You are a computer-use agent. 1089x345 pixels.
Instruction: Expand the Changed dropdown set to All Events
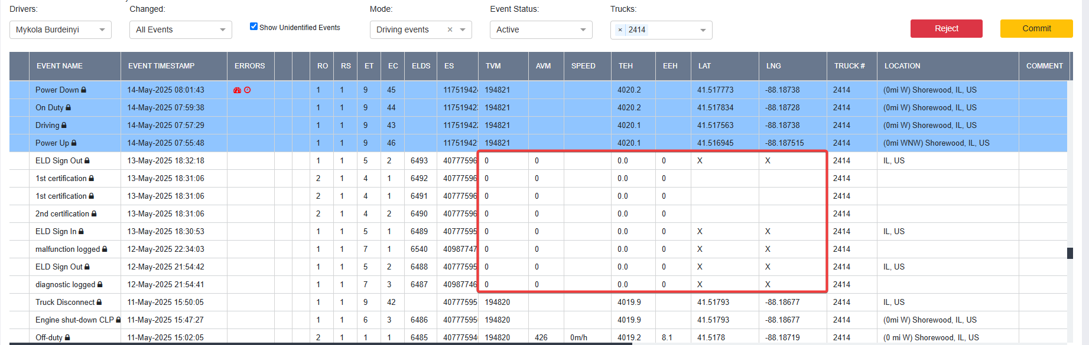[x=181, y=29]
